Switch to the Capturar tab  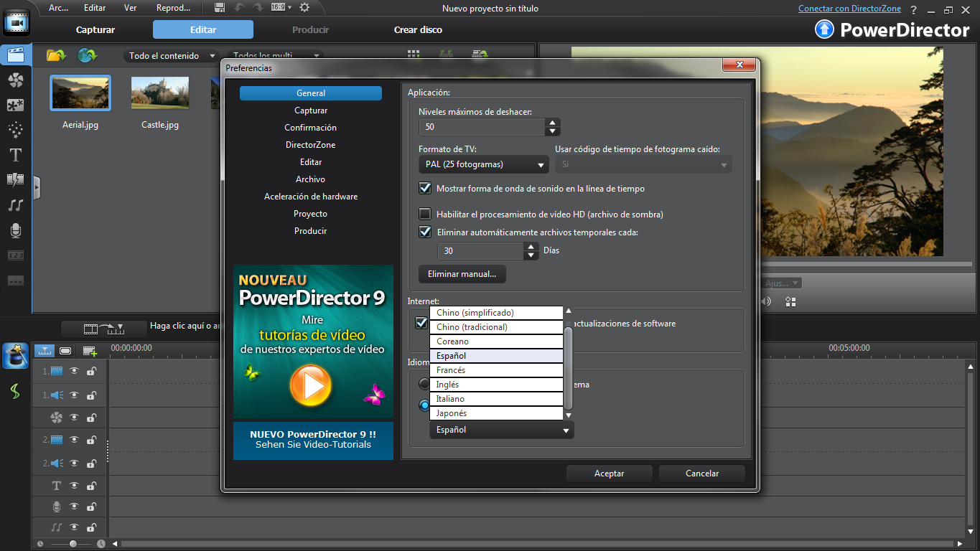(95, 29)
